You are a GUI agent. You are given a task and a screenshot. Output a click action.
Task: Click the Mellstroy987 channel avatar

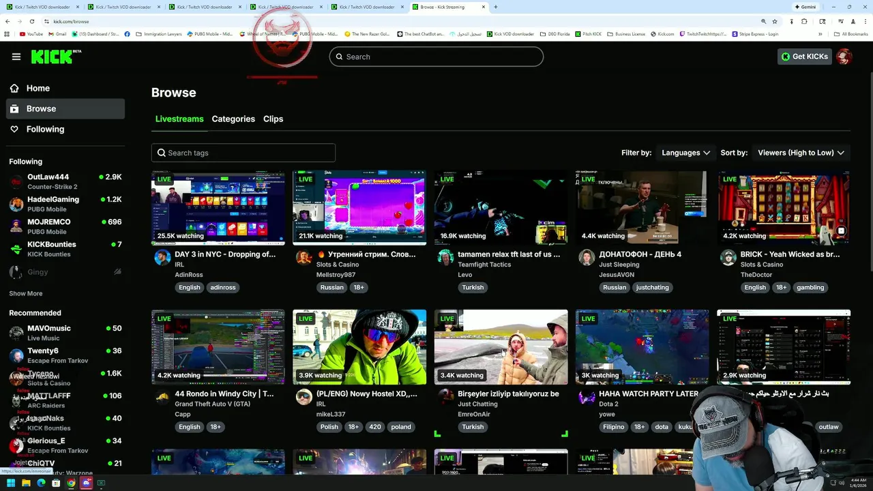[304, 257]
